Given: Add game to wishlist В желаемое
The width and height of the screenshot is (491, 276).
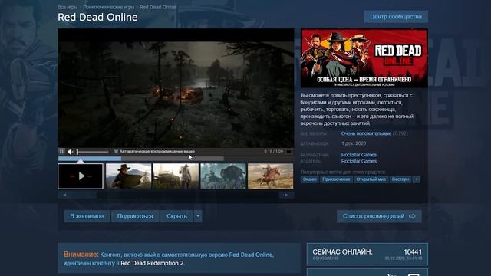Looking at the screenshot, I should tap(87, 216).
